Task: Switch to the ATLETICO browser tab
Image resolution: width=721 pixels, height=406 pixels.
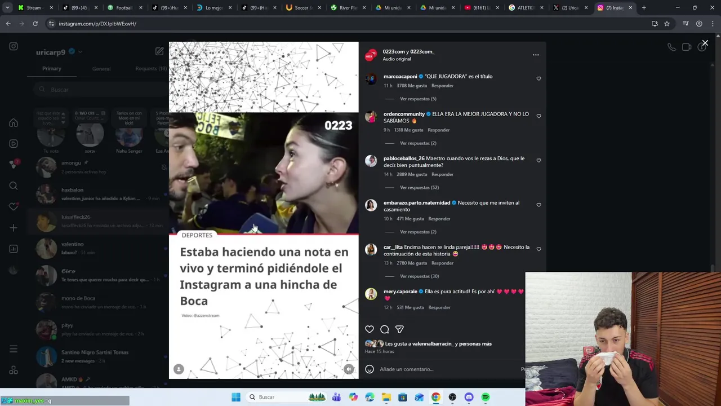Action: coord(524,8)
